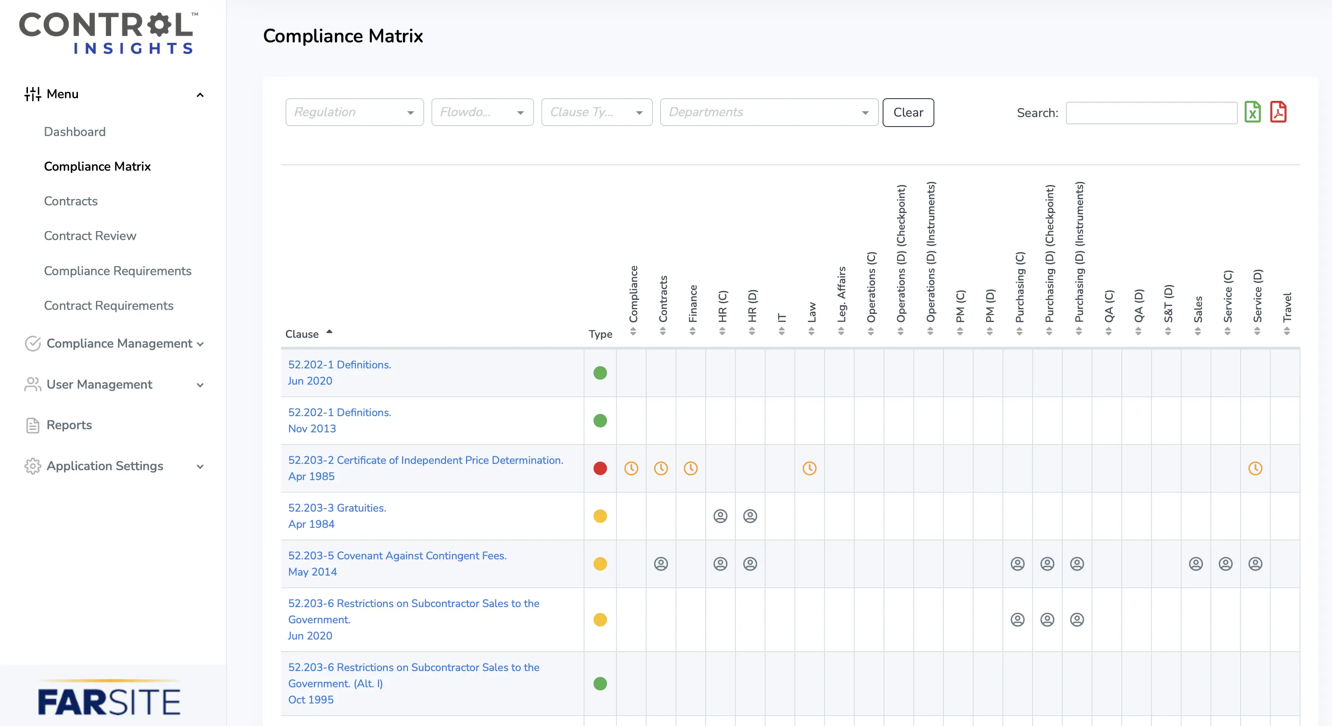Click the Dashboard menu item in sidebar

tap(75, 132)
